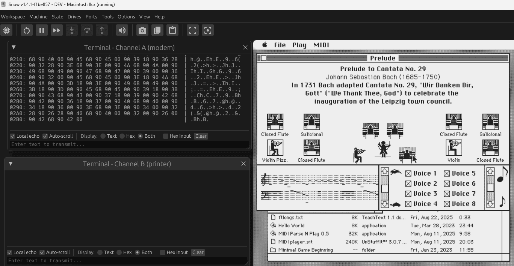This screenshot has width=514, height=266.
Task: Click the top-right Salicional organ icon
Action: pyautogui.click(x=490, y=122)
